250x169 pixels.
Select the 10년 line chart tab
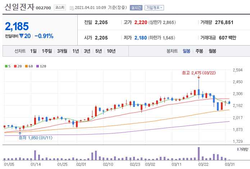pos(111,51)
